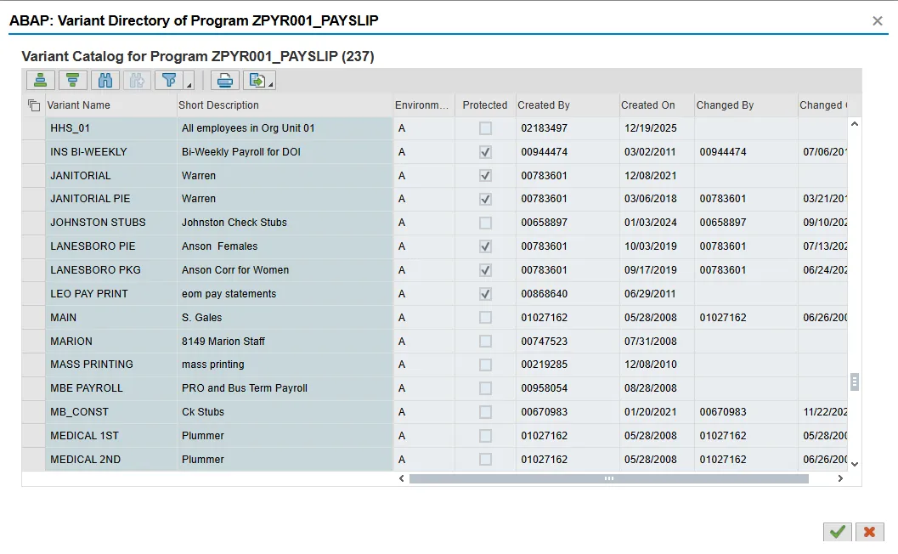The height and width of the screenshot is (554, 898).
Task: Confirm with the green checkmark button
Action: [838, 532]
